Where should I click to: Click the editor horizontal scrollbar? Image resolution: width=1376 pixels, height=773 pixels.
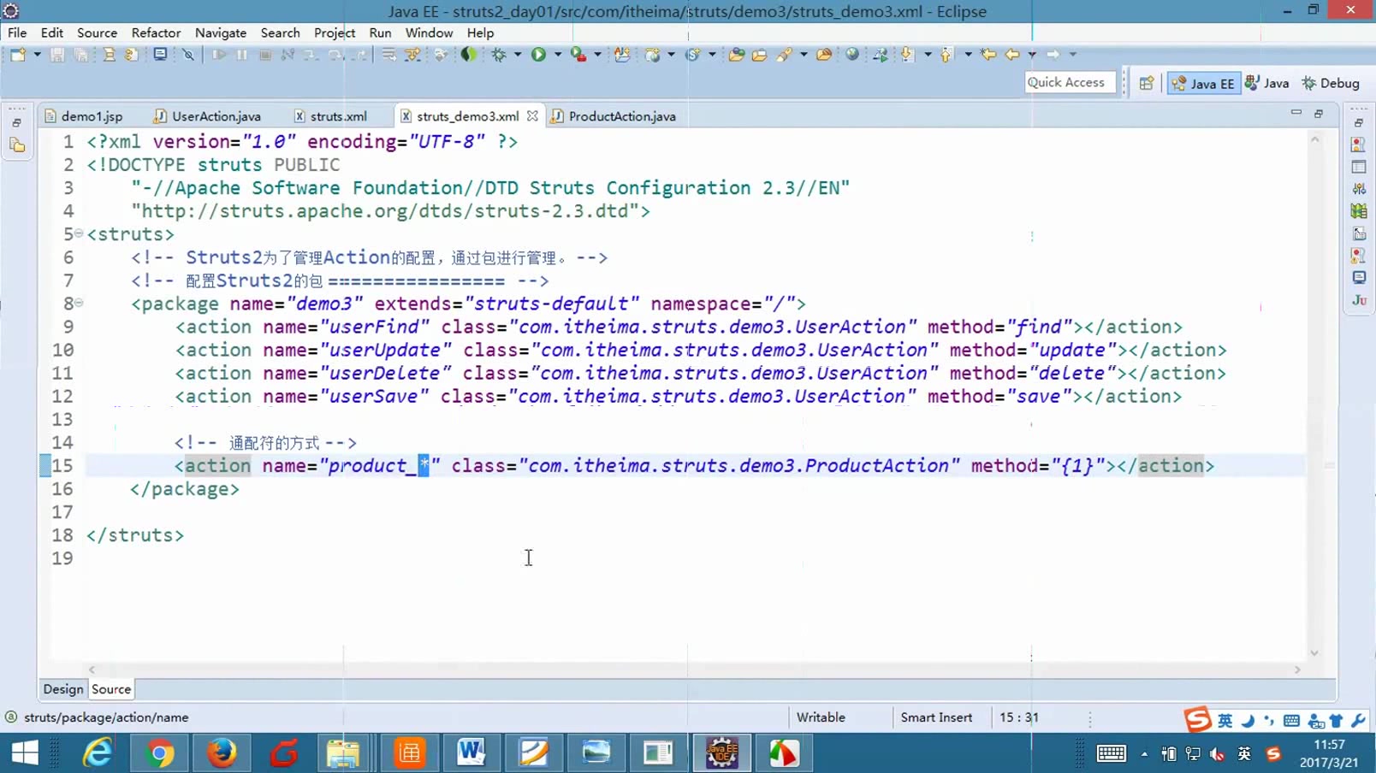pyautogui.click(x=694, y=670)
